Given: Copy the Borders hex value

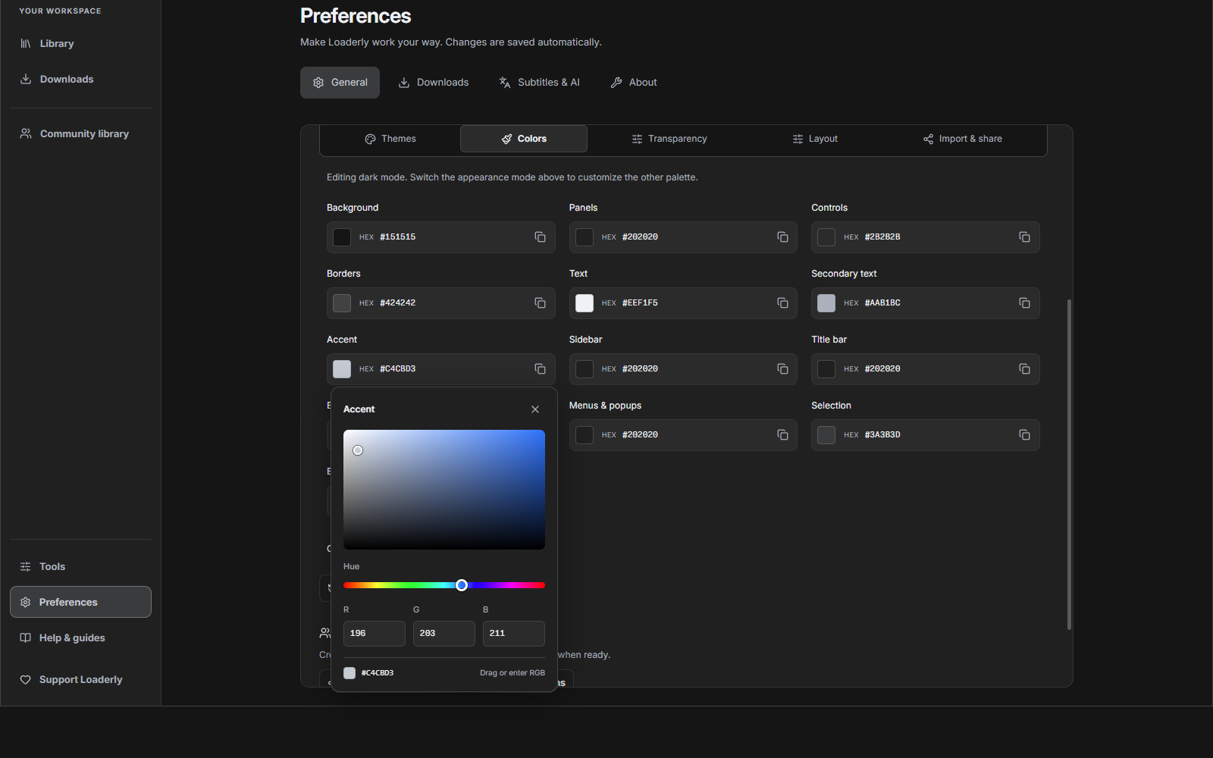Looking at the screenshot, I should tap(540, 303).
